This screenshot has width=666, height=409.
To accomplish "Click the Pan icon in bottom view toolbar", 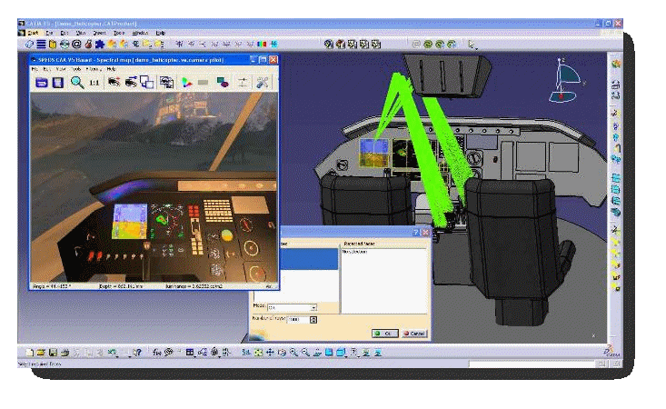I will pos(270,352).
